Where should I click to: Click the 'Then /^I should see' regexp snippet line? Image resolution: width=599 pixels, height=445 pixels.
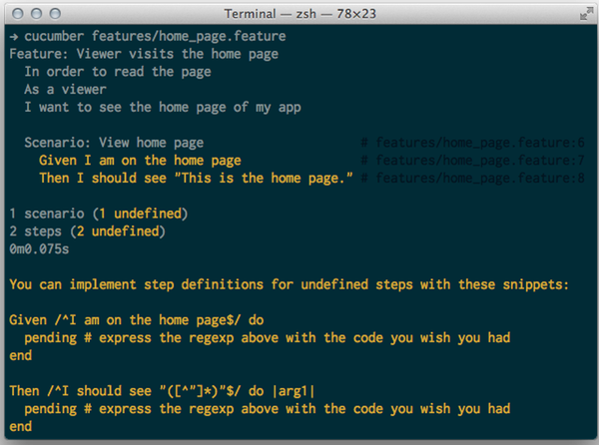(x=162, y=391)
